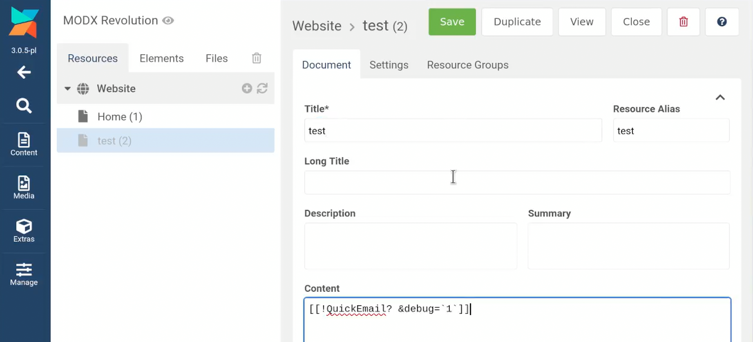The image size is (753, 342).
Task: Open the trash tab in resource tree
Action: tap(256, 58)
